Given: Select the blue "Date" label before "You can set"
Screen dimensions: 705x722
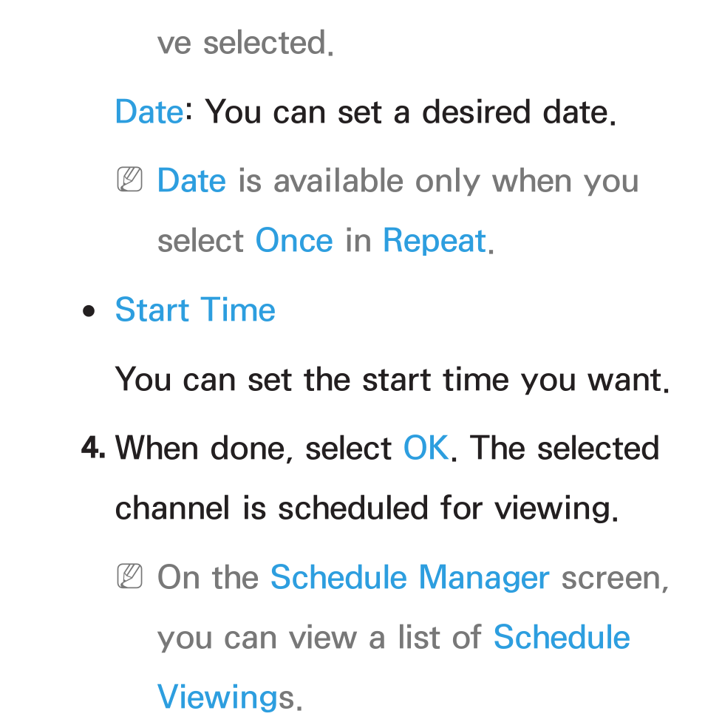Looking at the screenshot, I should click(149, 112).
